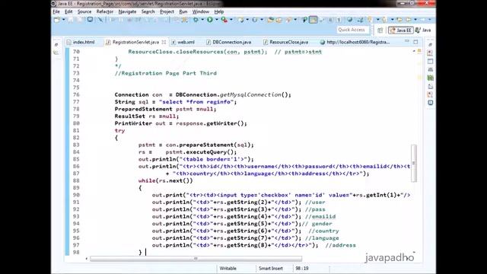Screen dimensions: 487x274
Task: Switch to the ResourceClose.java tab
Action: tap(286, 42)
